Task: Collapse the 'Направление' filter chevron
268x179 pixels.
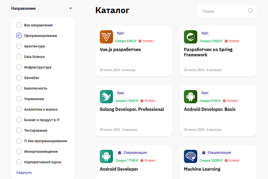Action: tap(70, 8)
